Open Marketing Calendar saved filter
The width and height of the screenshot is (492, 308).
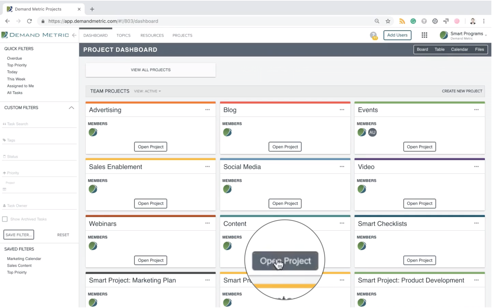point(24,259)
